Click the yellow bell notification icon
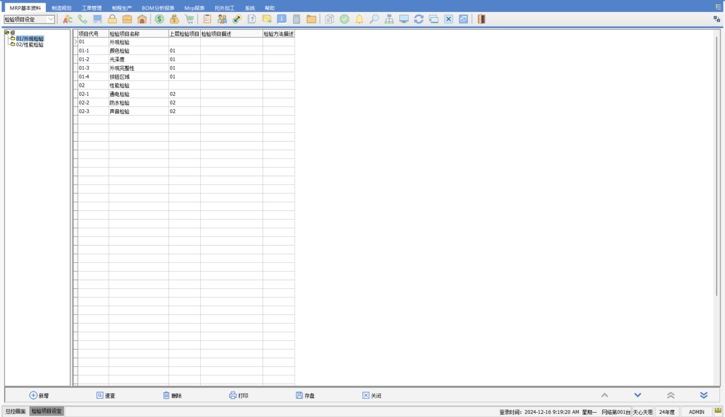This screenshot has width=725, height=417. click(x=359, y=19)
